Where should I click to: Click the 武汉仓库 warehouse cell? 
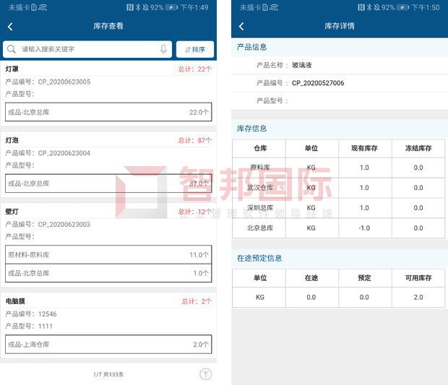pos(260,188)
